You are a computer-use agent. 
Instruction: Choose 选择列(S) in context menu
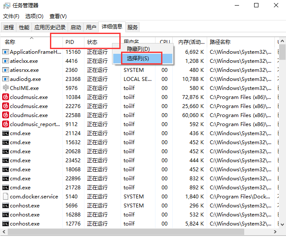(138, 58)
